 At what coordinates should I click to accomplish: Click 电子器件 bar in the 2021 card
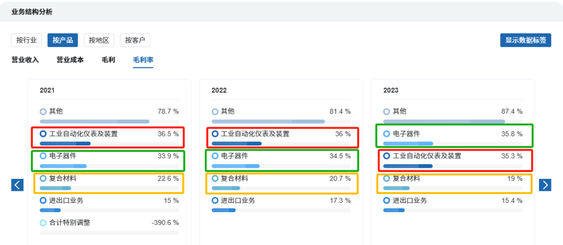click(63, 166)
